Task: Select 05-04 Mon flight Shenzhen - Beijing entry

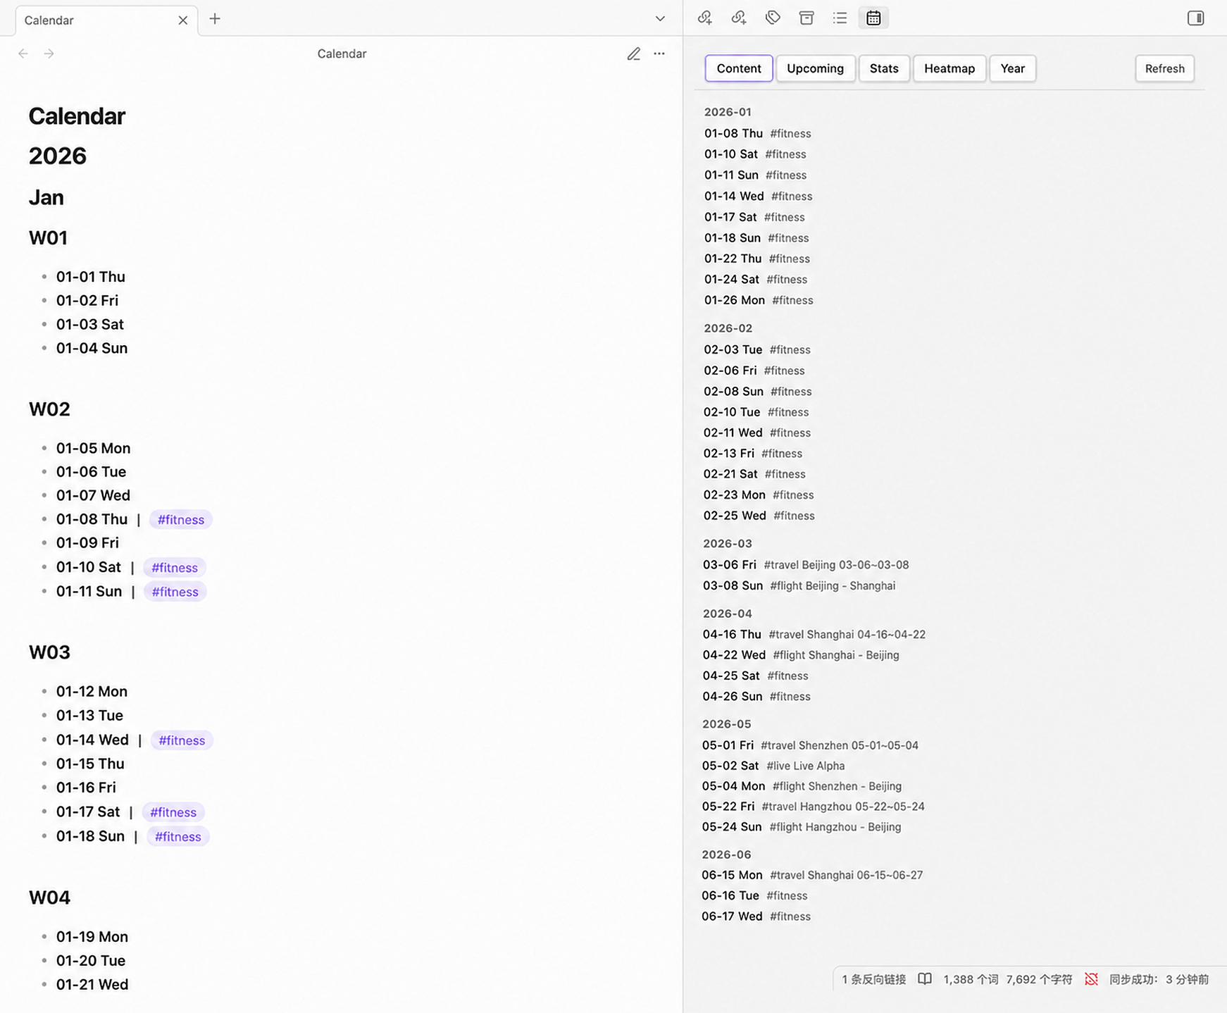Action: tap(802, 786)
